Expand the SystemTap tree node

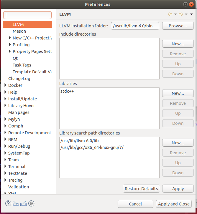[5, 153]
